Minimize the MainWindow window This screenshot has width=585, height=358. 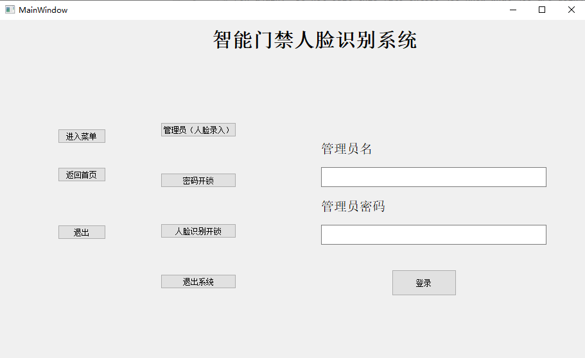pyautogui.click(x=513, y=10)
